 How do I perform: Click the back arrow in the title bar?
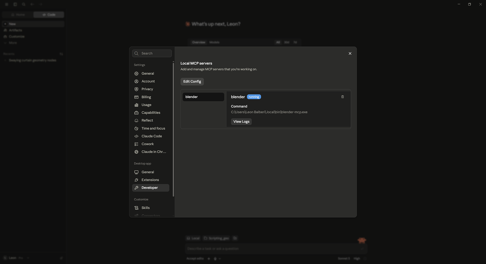coord(32,4)
